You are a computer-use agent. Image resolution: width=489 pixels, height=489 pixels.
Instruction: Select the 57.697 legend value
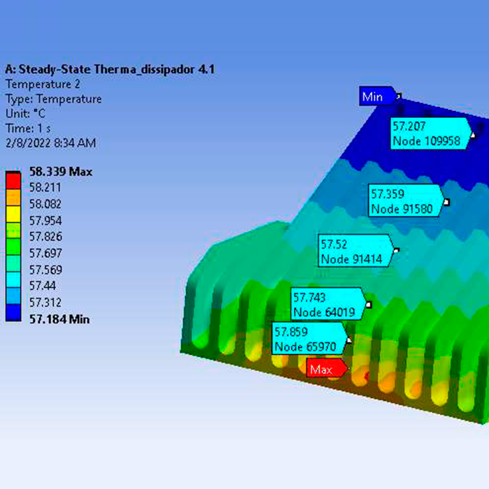[45, 254]
